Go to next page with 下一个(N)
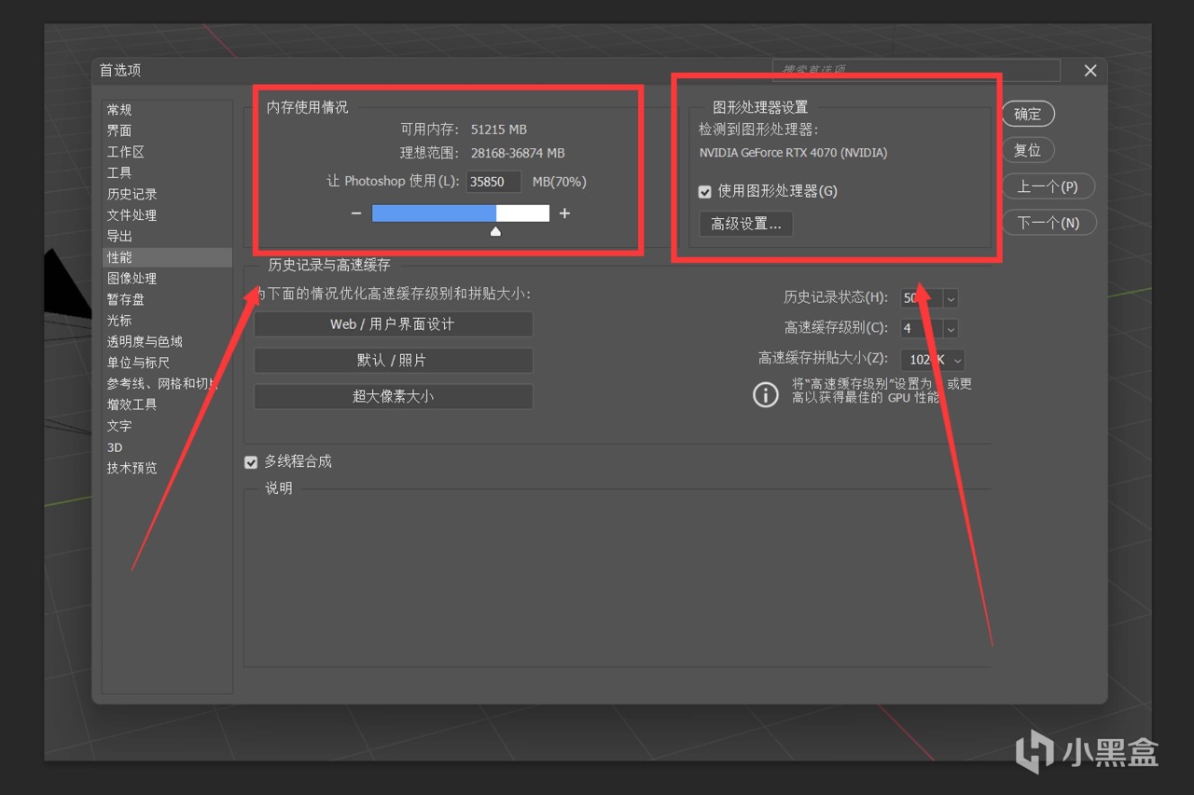This screenshot has height=795, width=1194. coord(1048,223)
